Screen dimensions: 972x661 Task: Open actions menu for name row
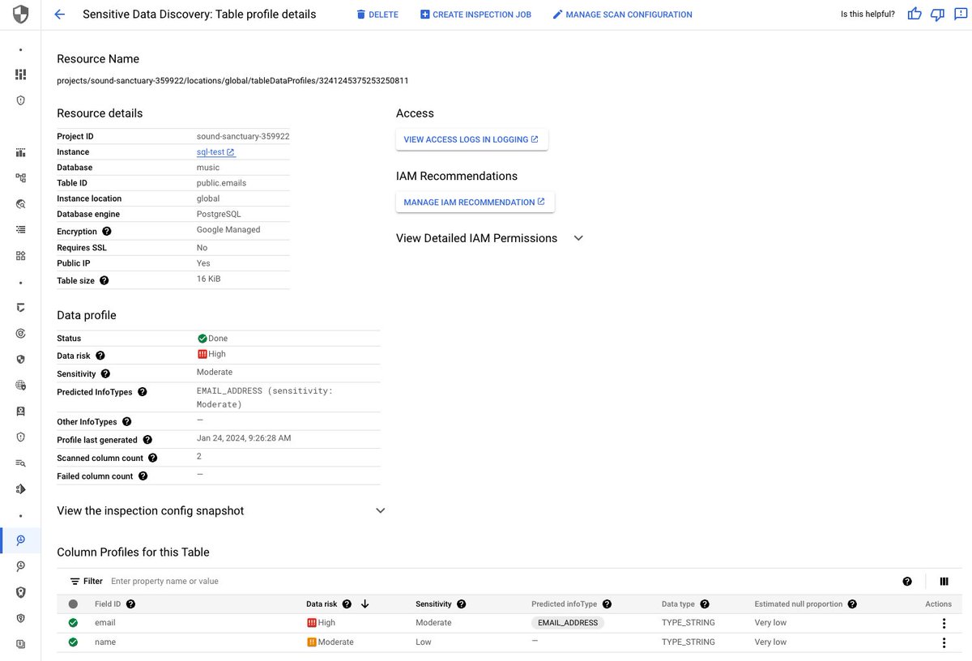tap(944, 642)
